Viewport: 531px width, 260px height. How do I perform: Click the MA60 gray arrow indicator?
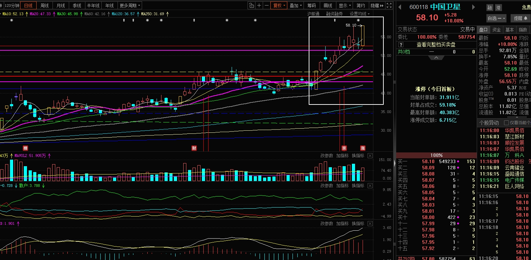108,14
